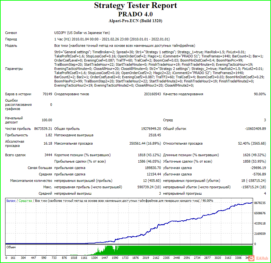Select the long positions value "1626 (49.32%)"
This screenshot has height=263, width=271.
tap(254, 155)
